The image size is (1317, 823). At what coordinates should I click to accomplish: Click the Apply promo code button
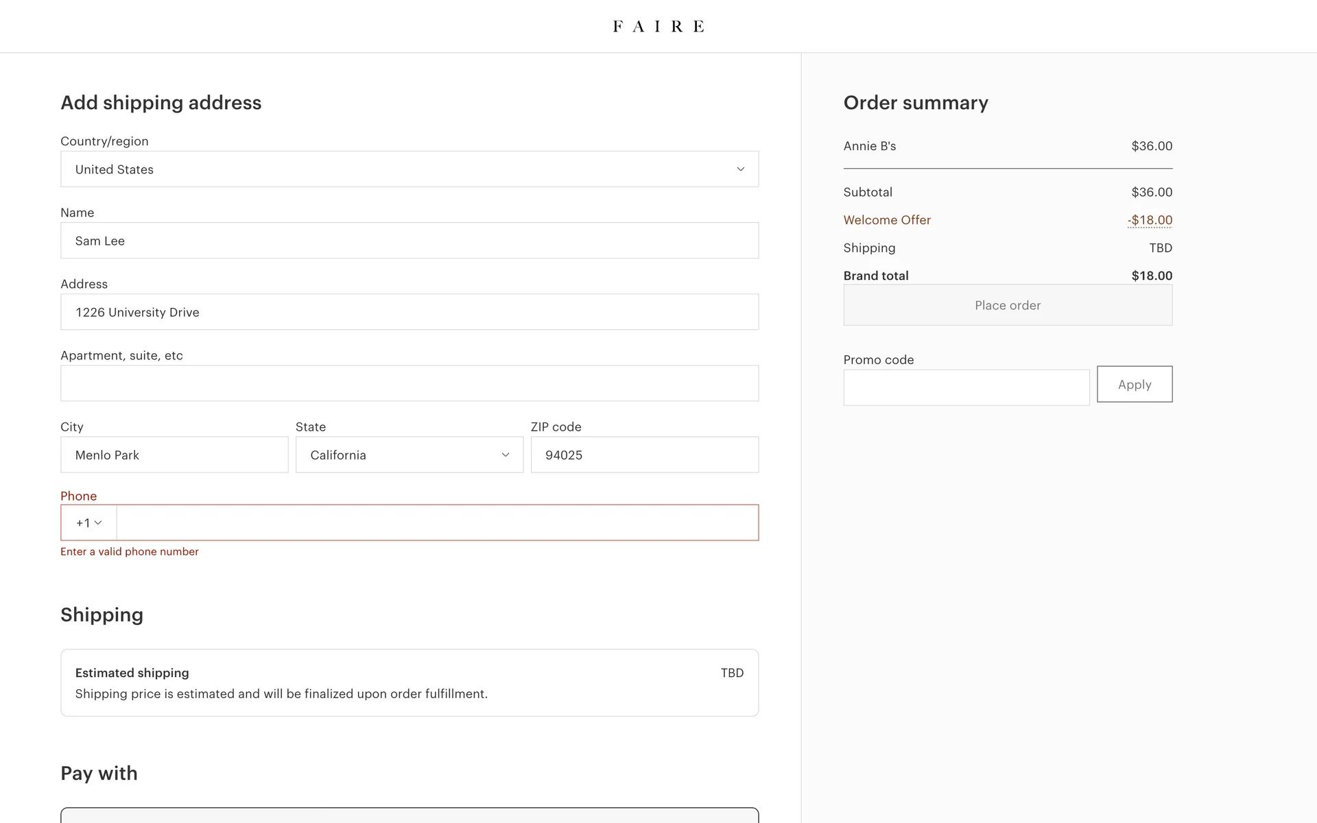click(1134, 384)
